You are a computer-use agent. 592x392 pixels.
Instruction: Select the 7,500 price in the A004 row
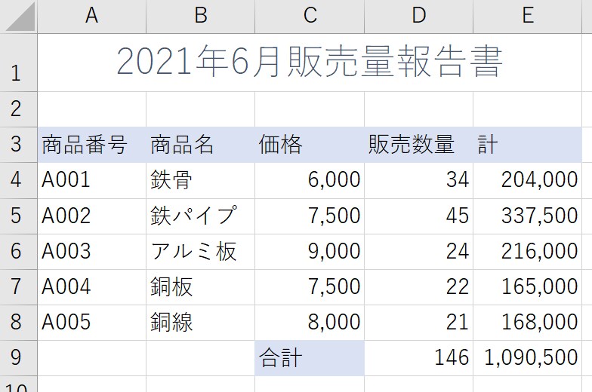(x=310, y=286)
